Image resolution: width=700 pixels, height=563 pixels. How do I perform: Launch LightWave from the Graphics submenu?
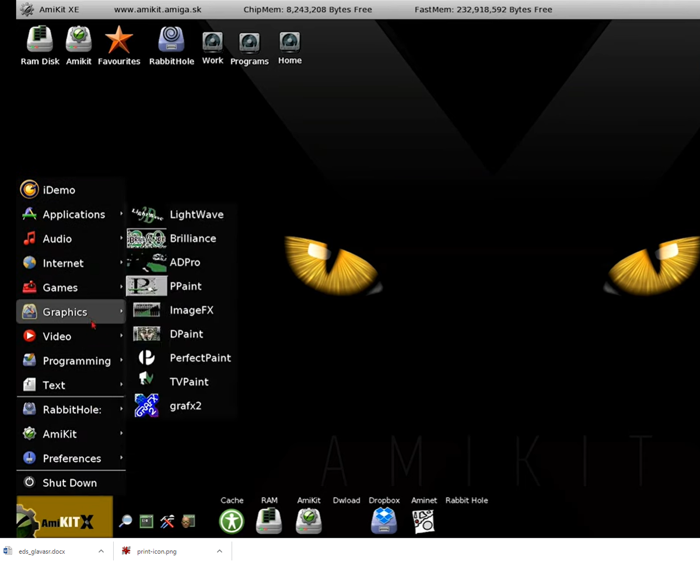[181, 214]
